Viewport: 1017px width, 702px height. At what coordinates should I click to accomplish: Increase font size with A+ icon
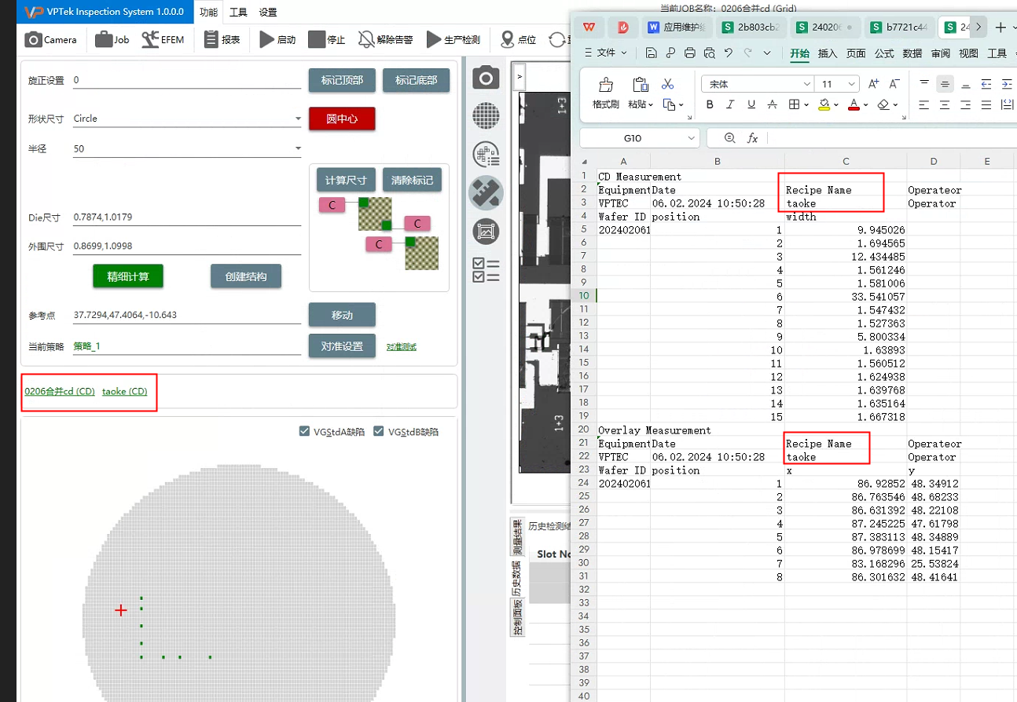(874, 83)
